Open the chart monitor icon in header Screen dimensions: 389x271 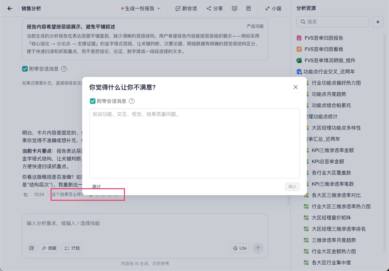pyautogui.click(x=235, y=8)
